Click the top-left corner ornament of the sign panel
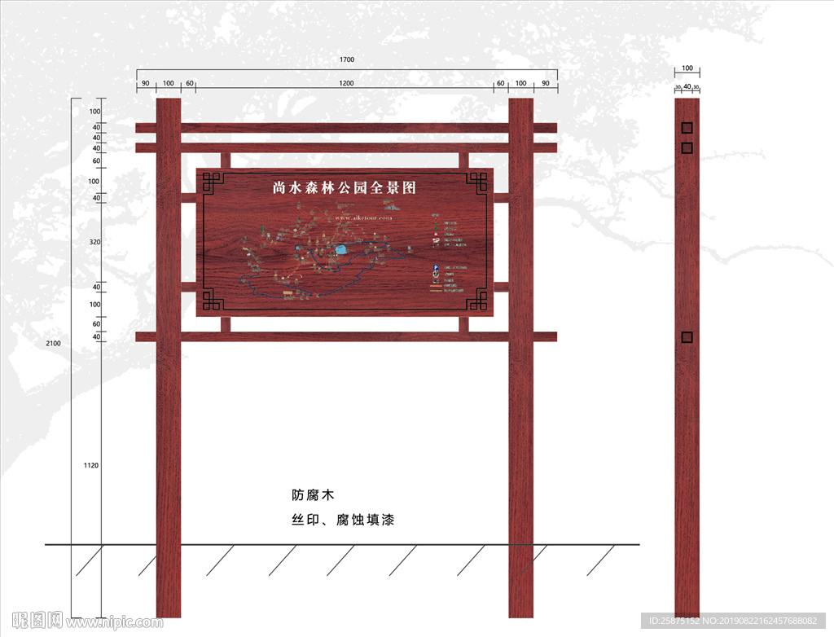834x637 pixels. click(212, 182)
